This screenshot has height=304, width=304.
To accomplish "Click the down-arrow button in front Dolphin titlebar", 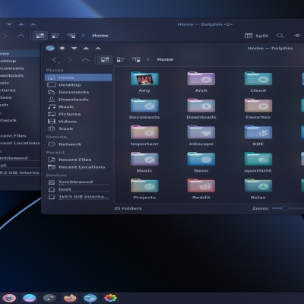I will [x=74, y=48].
